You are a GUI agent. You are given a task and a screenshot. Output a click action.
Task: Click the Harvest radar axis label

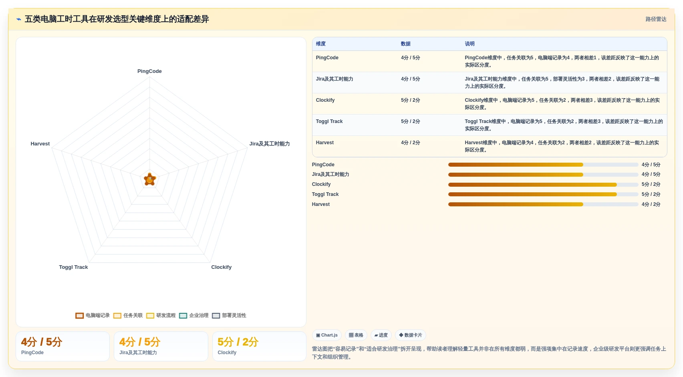pos(40,144)
